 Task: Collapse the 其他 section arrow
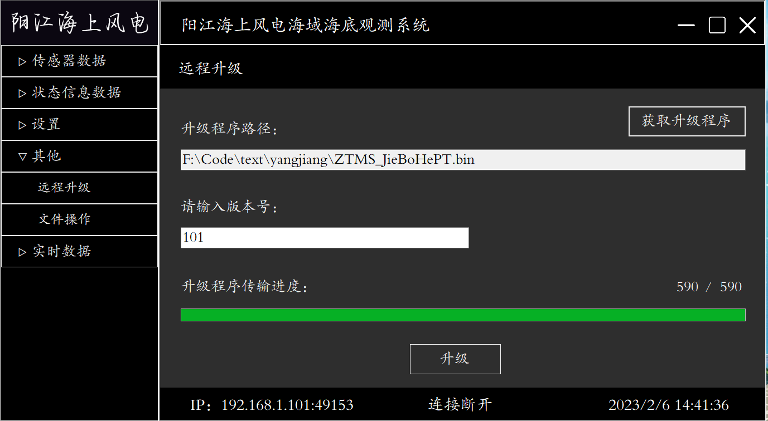tap(22, 156)
